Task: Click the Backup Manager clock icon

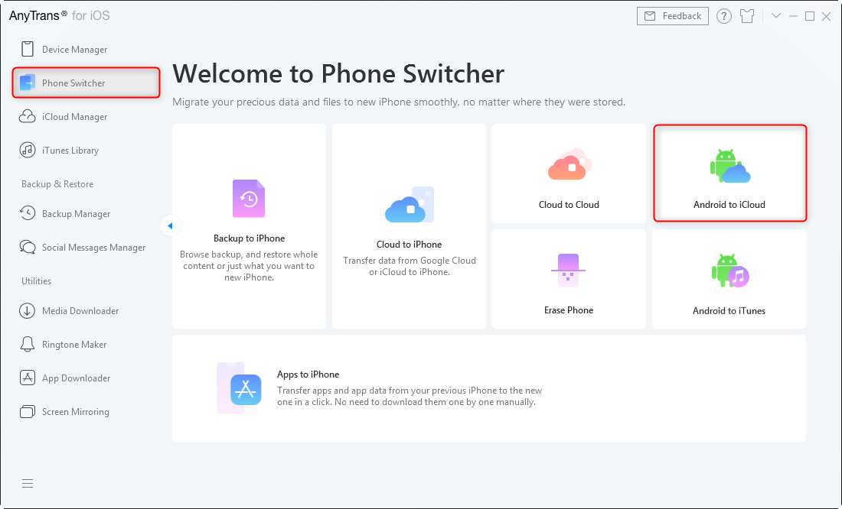Action: point(28,213)
